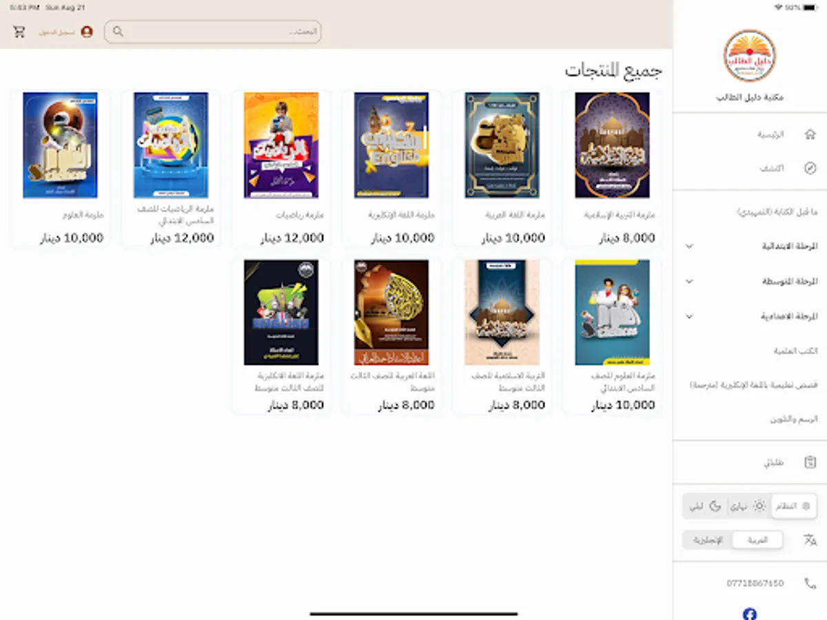Select system theme option
827x620 pixels.
793,506
